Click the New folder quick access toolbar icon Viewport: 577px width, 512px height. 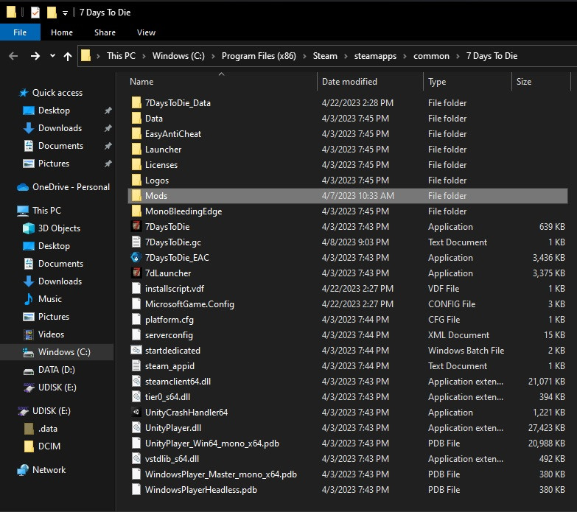click(x=52, y=13)
